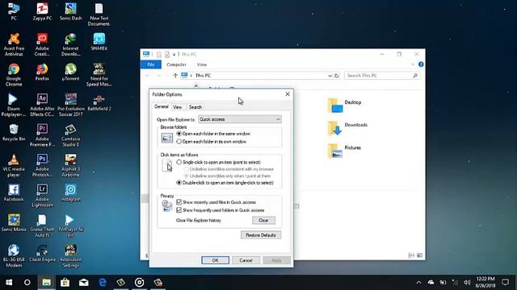Open Sonic Dash desktop icon
This screenshot has height=290, width=517.
(70, 12)
